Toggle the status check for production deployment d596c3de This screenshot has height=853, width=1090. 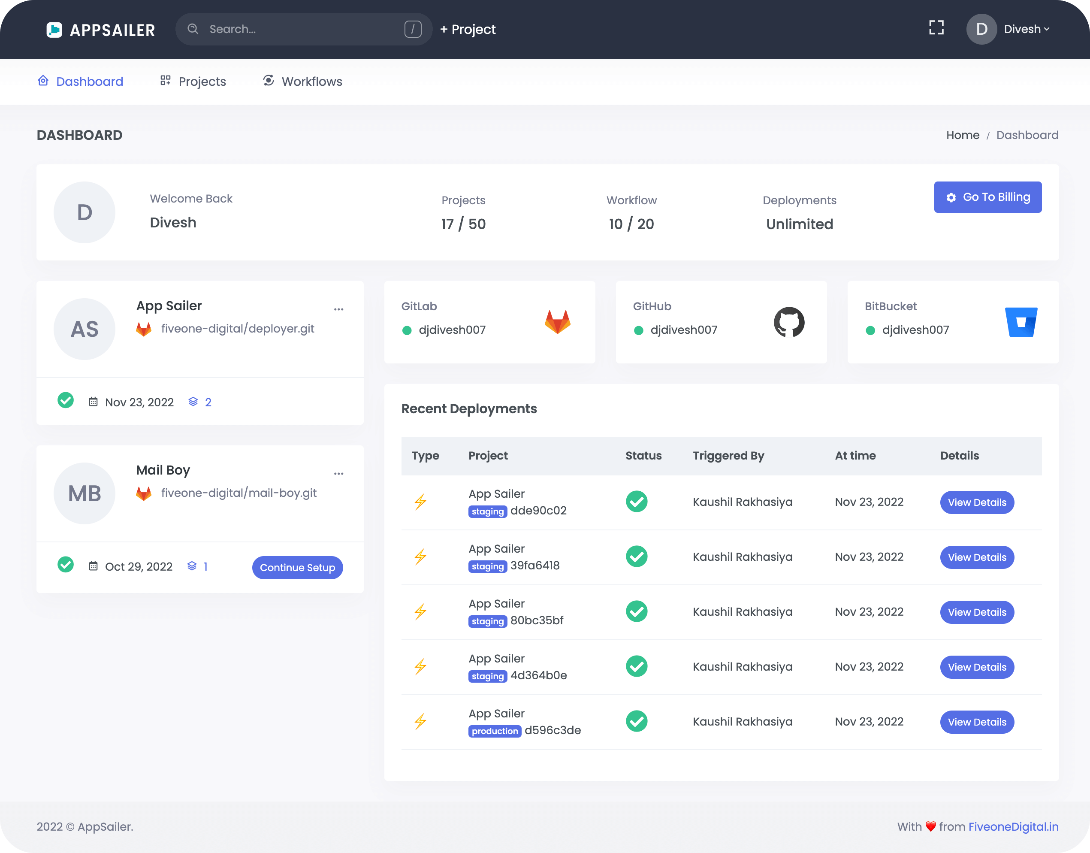(x=636, y=721)
